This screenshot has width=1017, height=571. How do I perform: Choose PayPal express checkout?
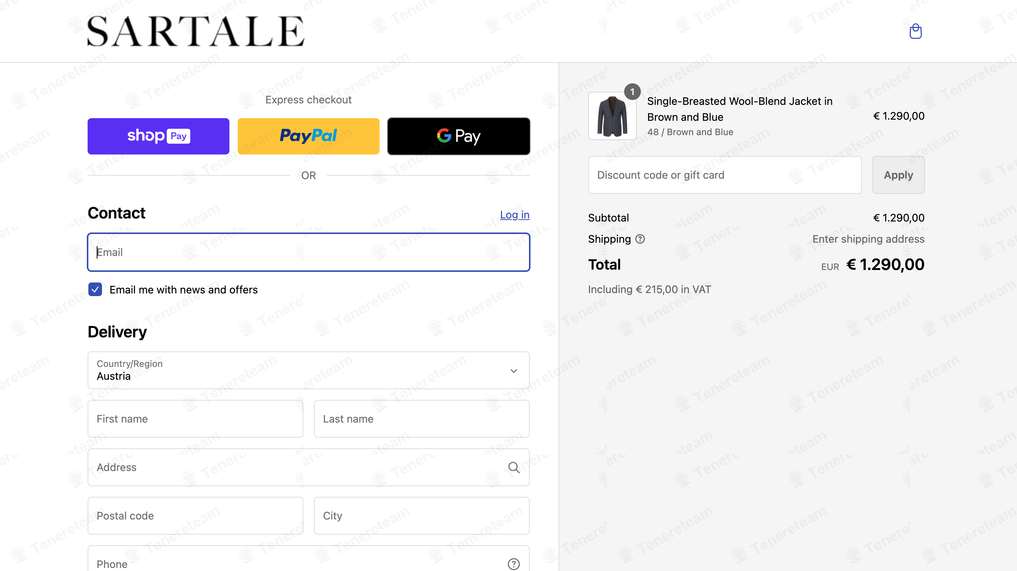pyautogui.click(x=308, y=136)
